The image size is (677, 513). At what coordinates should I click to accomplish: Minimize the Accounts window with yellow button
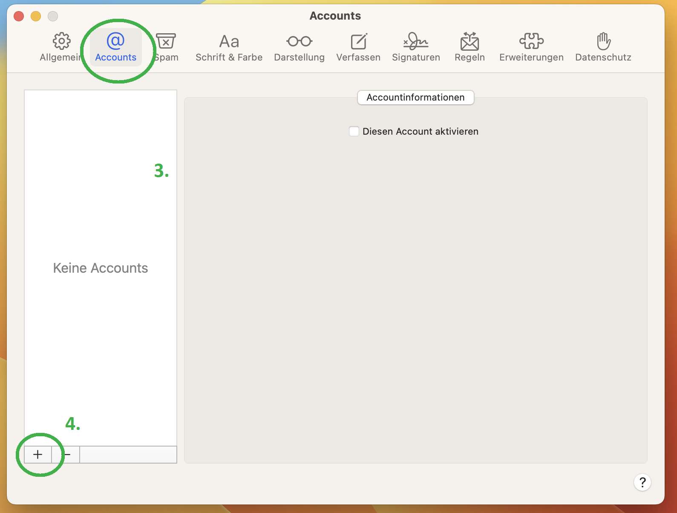pos(36,16)
